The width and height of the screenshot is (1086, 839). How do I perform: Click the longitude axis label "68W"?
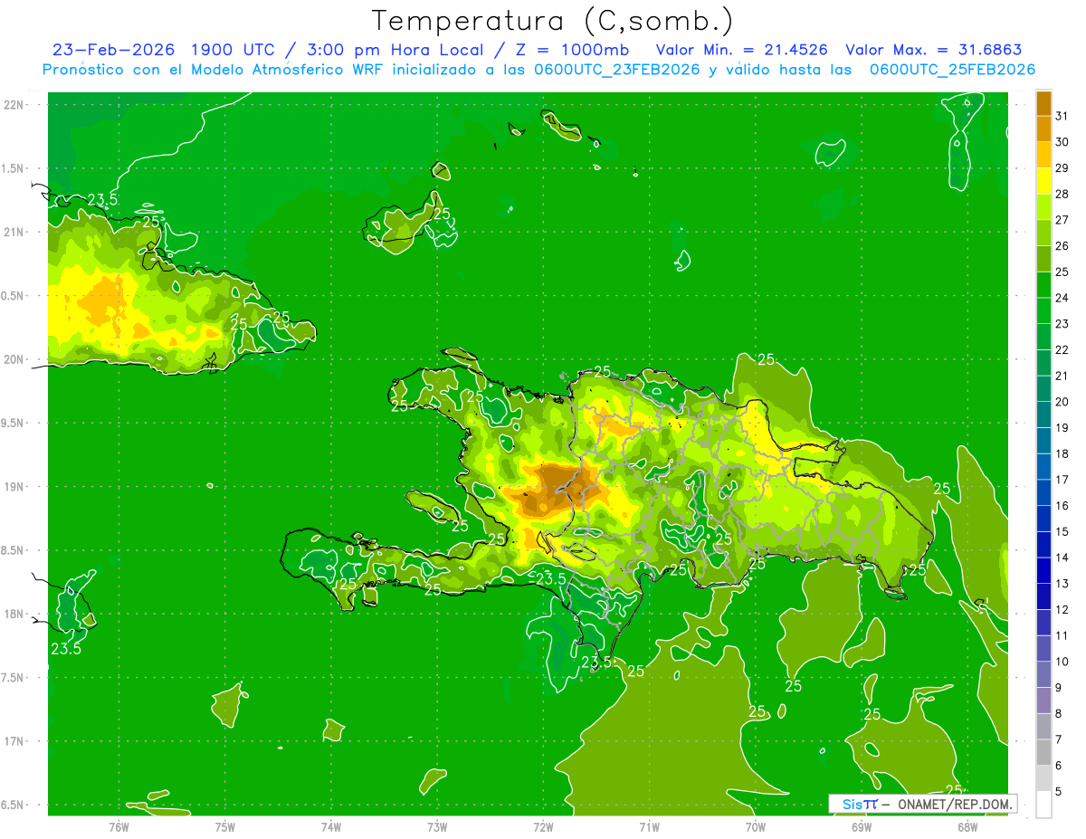[967, 826]
